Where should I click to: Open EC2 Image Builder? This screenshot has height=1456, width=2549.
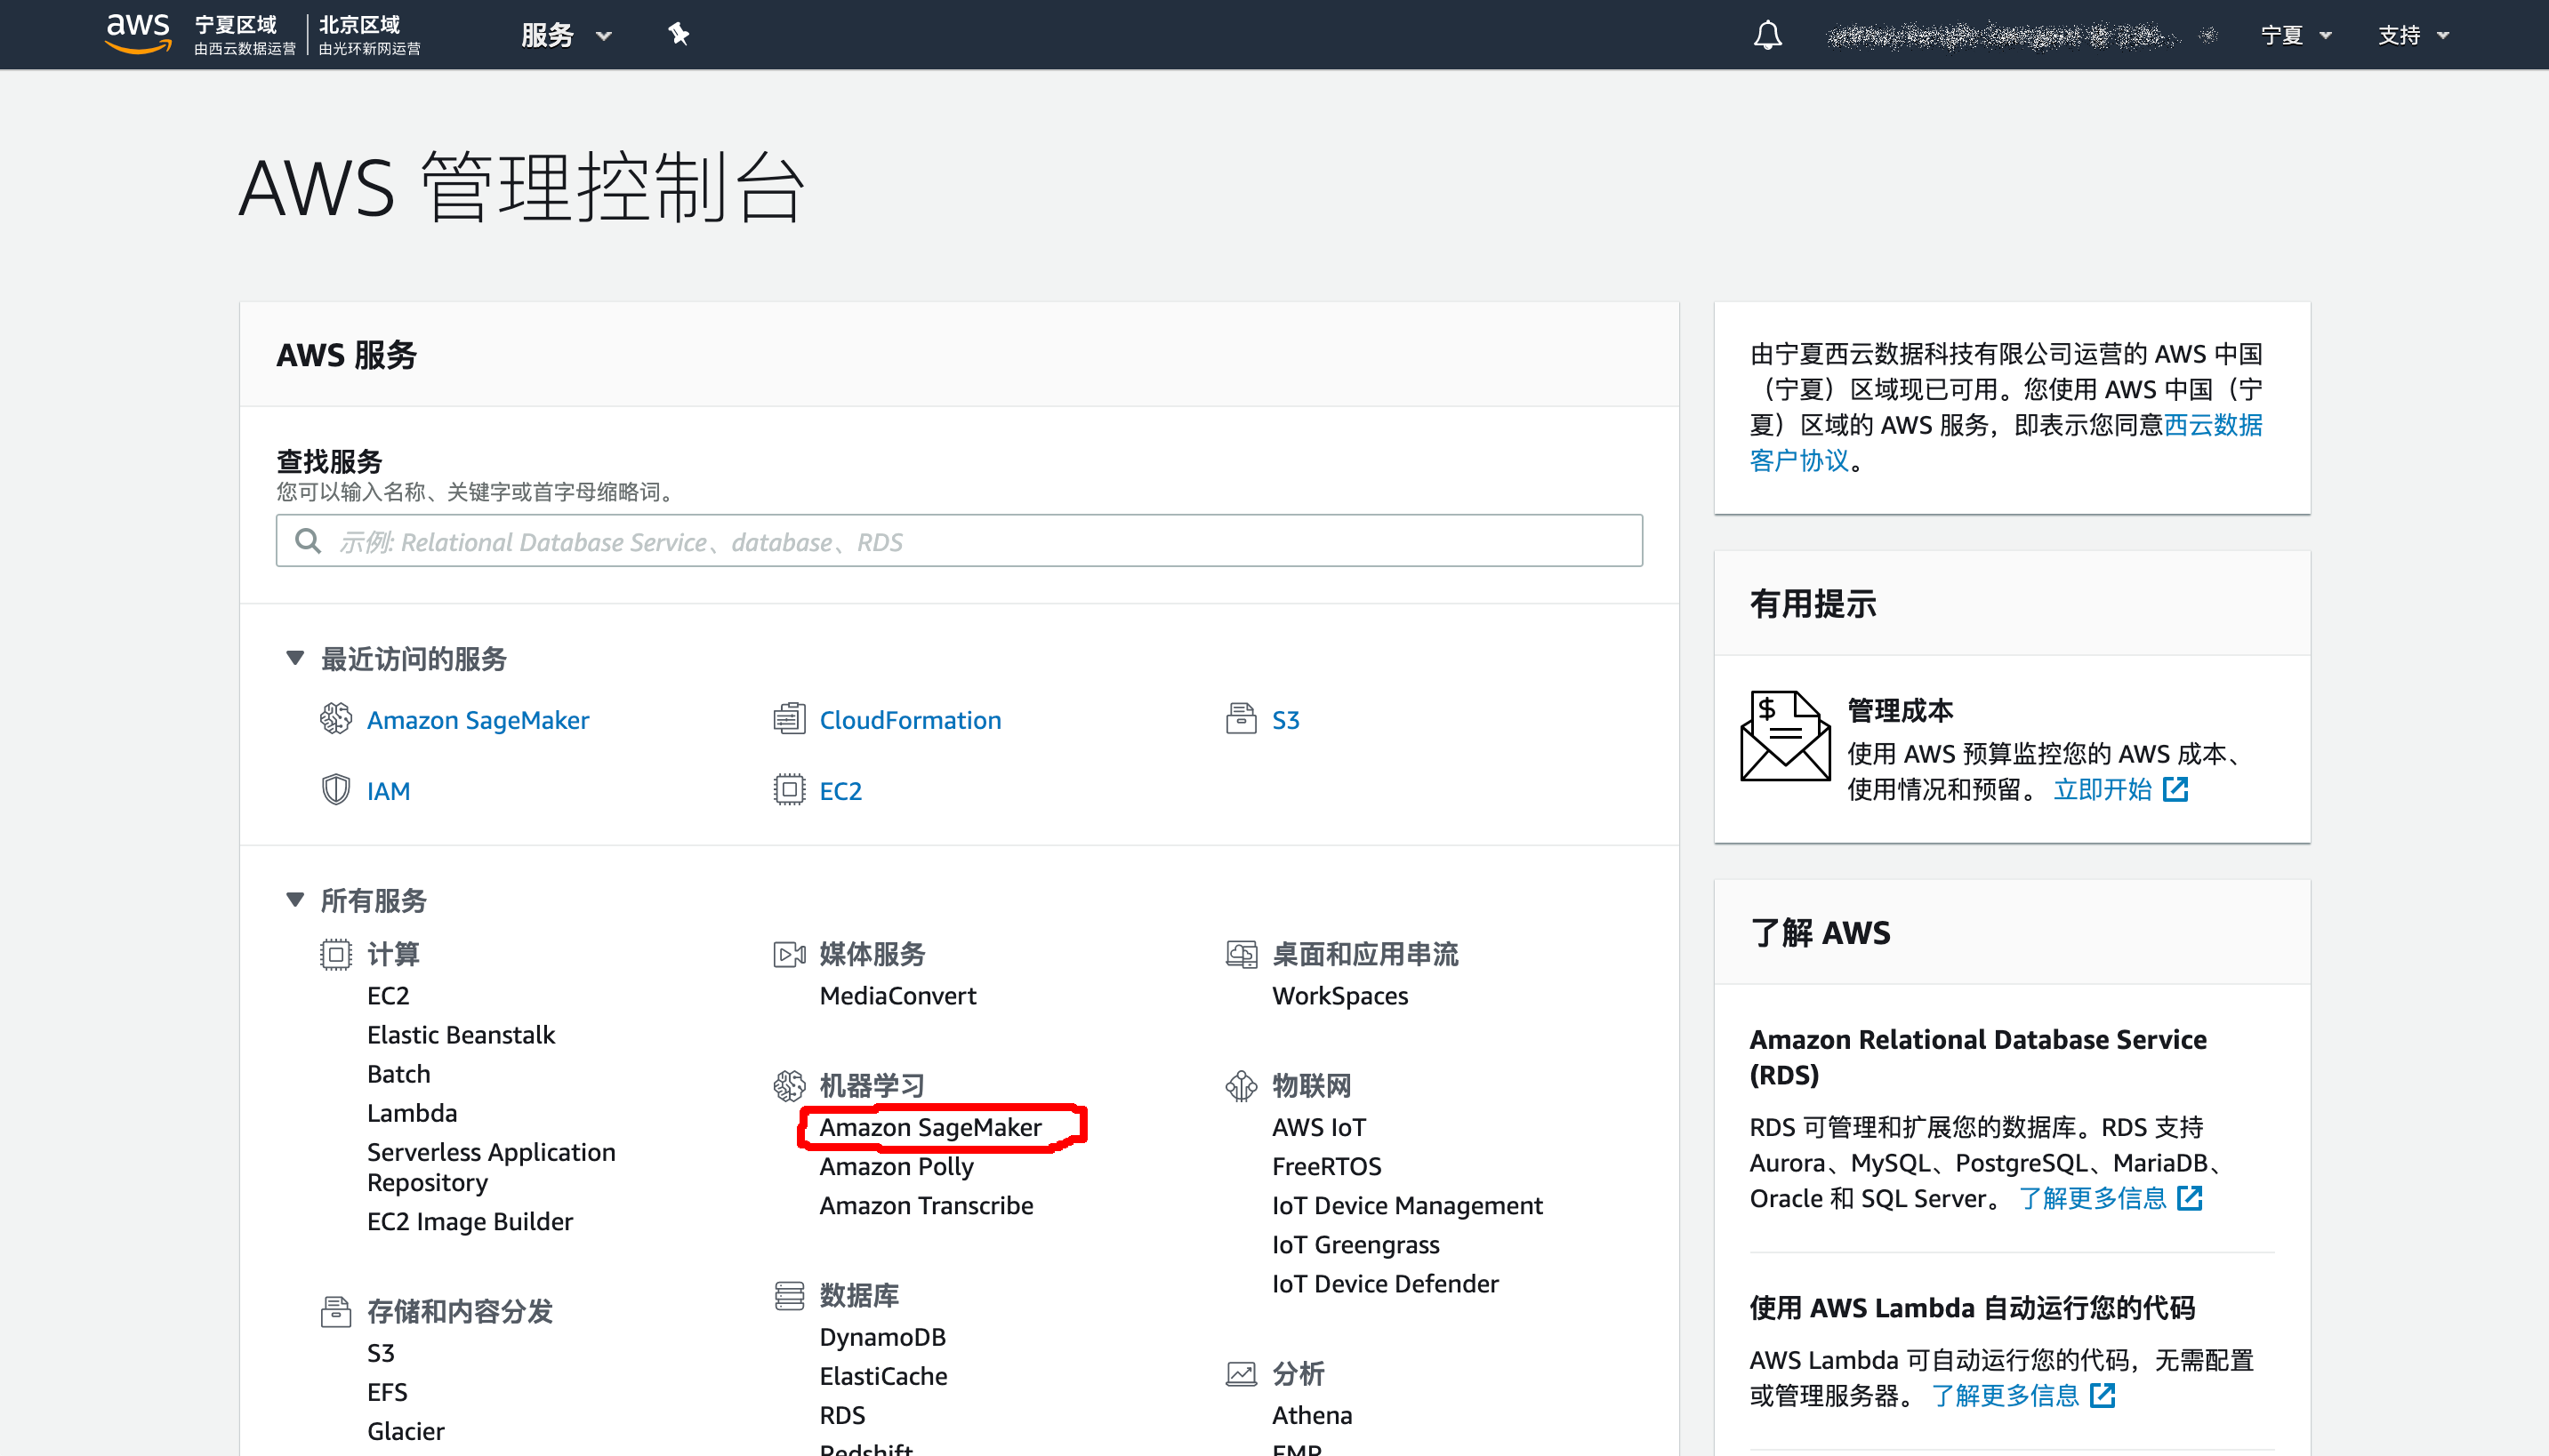tap(470, 1222)
